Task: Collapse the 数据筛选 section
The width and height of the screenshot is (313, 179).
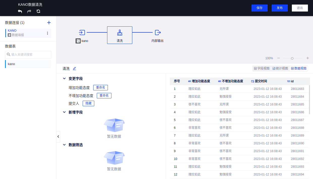Action: click(64, 145)
